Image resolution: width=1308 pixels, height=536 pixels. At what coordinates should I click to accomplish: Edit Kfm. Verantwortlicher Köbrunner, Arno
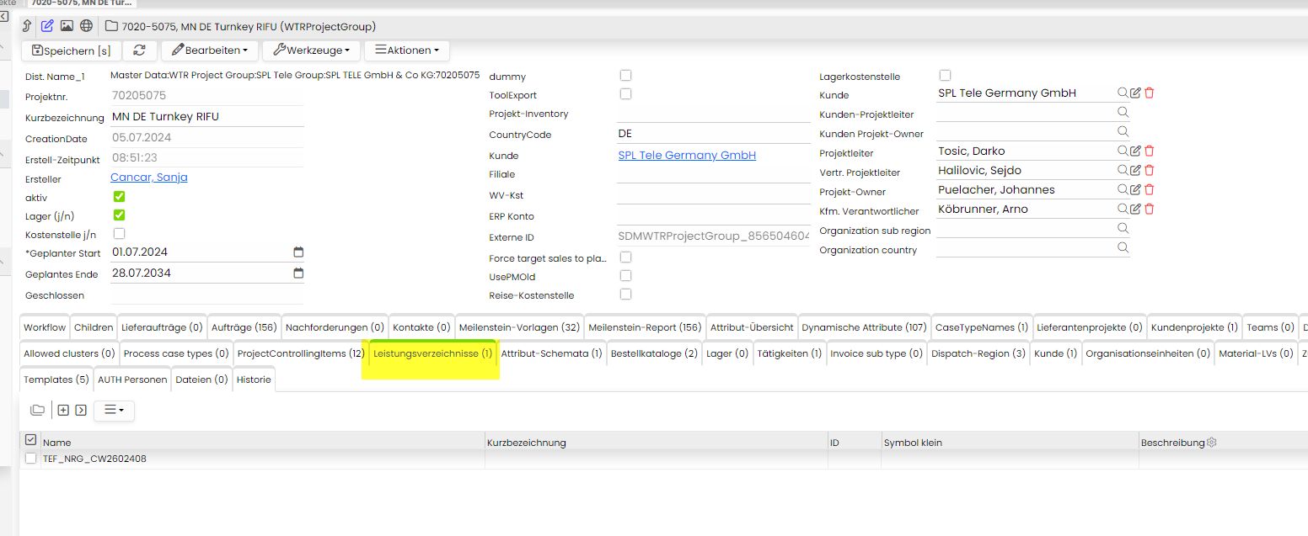click(1135, 209)
